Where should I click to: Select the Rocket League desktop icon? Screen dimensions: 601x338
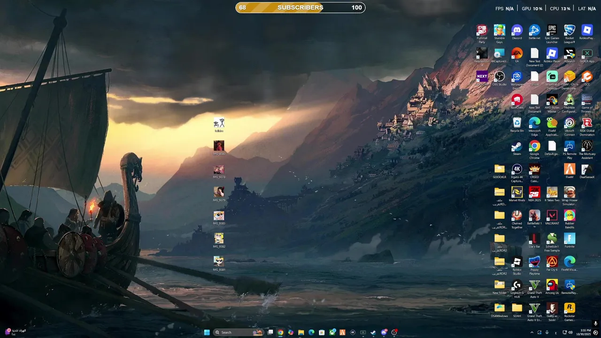pos(570,34)
